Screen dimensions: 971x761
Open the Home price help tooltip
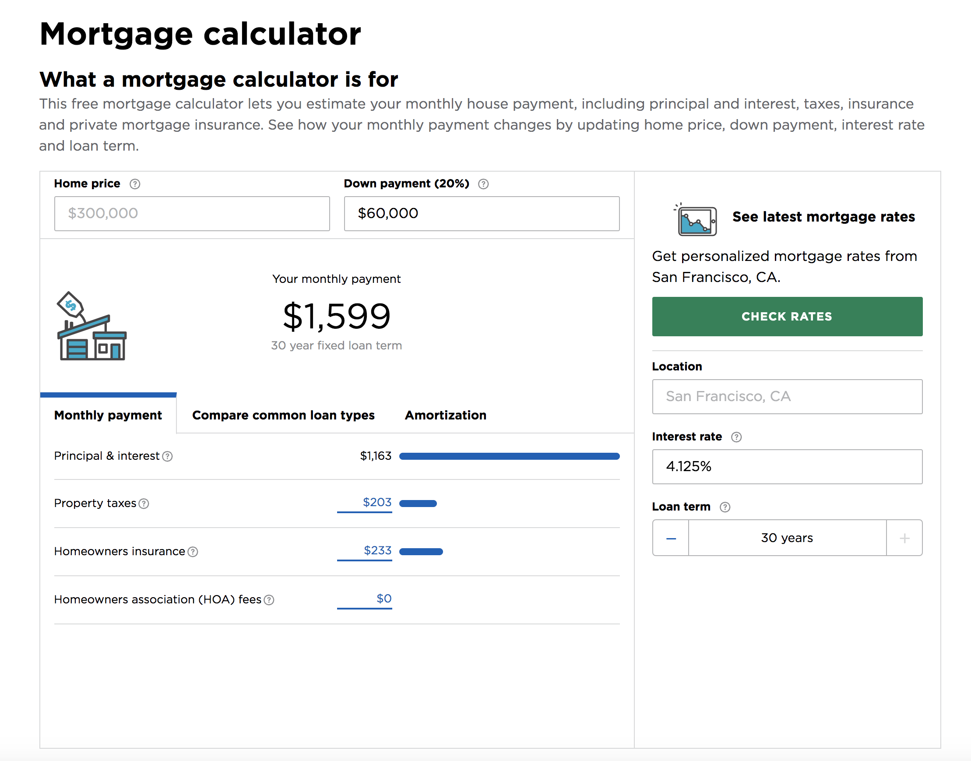136,183
